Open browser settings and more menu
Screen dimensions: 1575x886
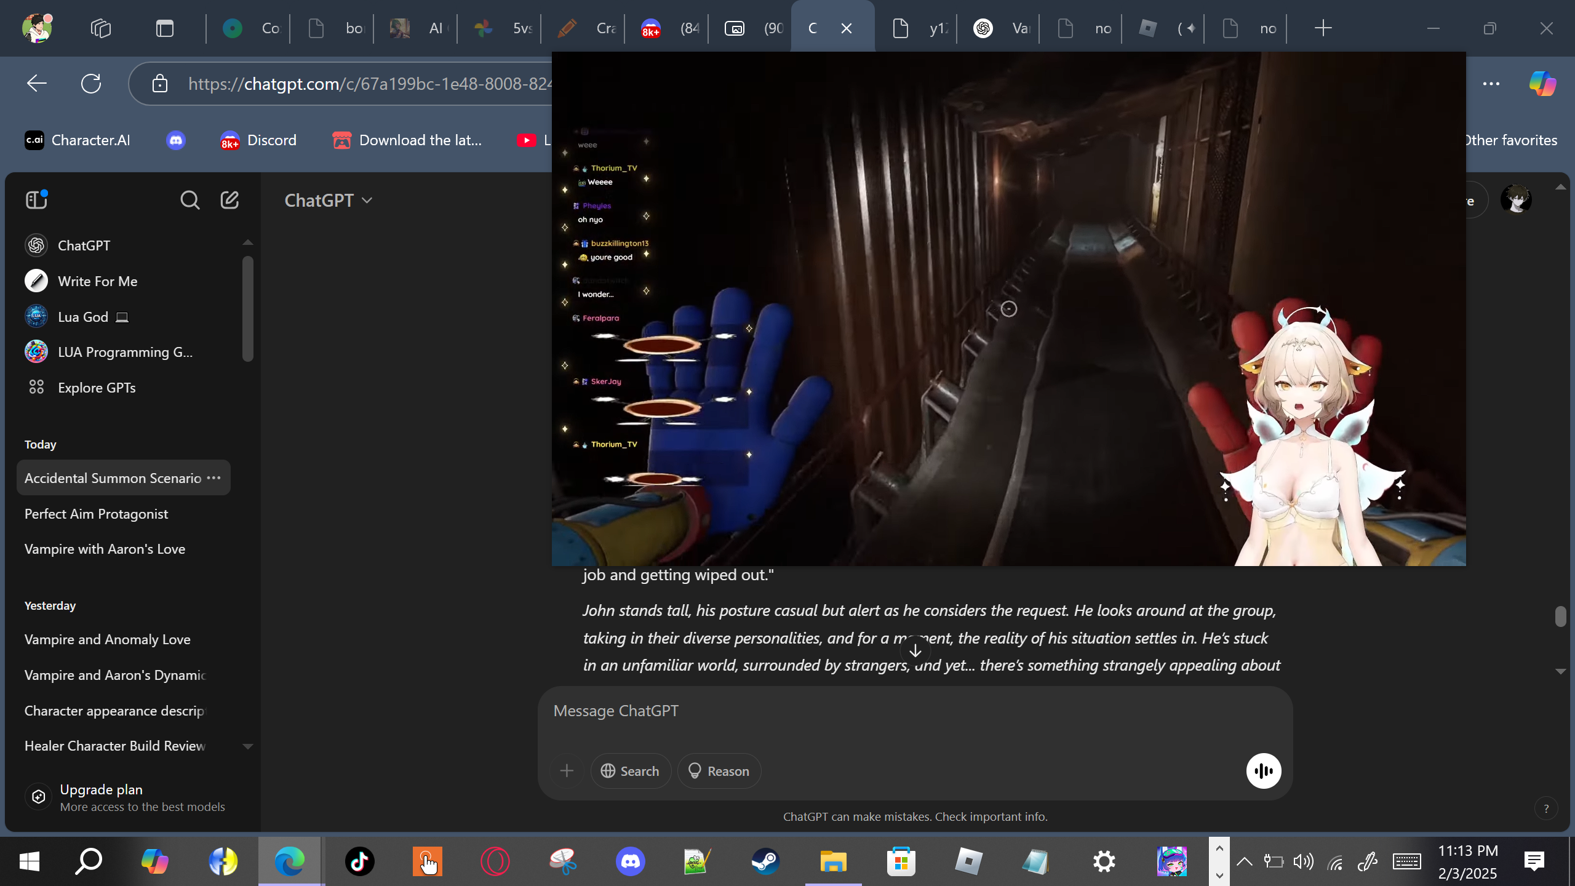click(1491, 84)
